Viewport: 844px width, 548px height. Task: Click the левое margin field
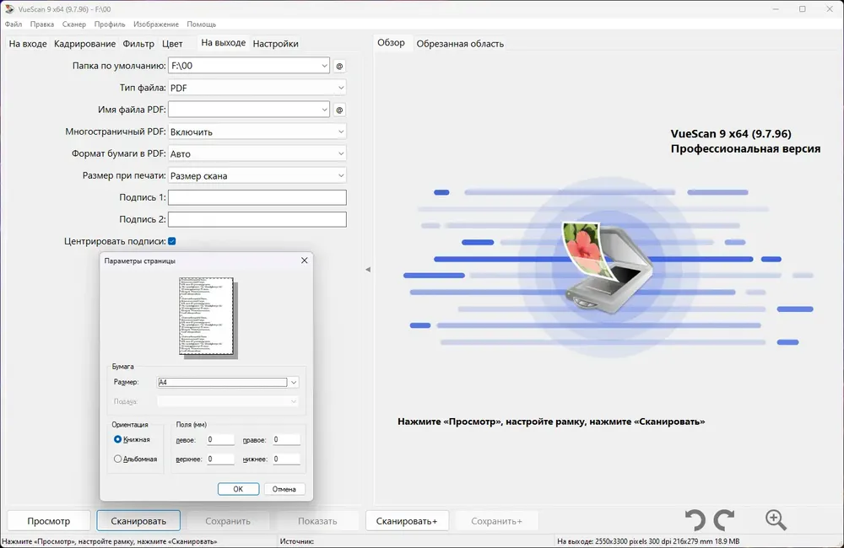click(220, 439)
